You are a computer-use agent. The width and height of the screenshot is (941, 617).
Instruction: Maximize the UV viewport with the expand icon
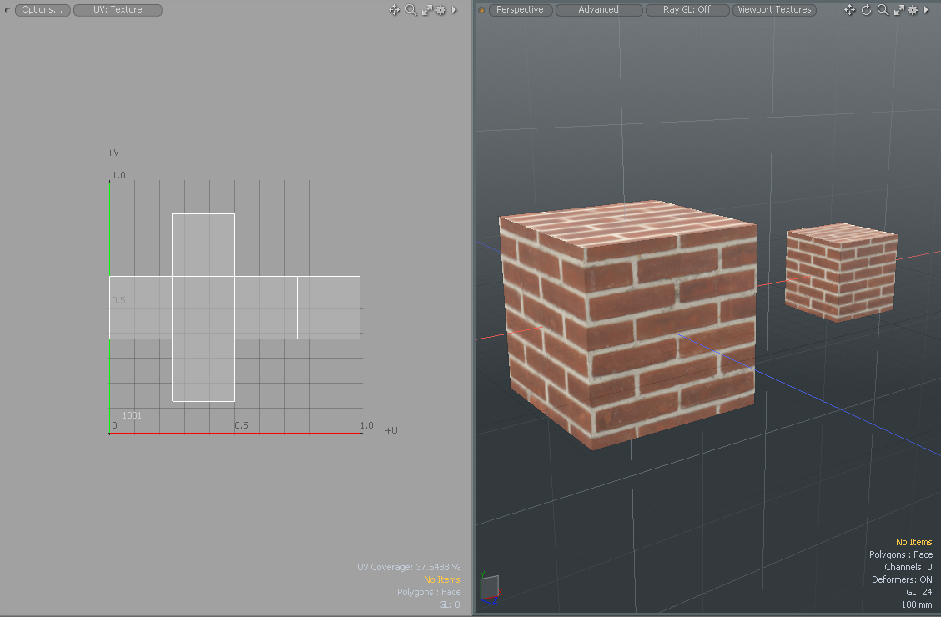(426, 10)
